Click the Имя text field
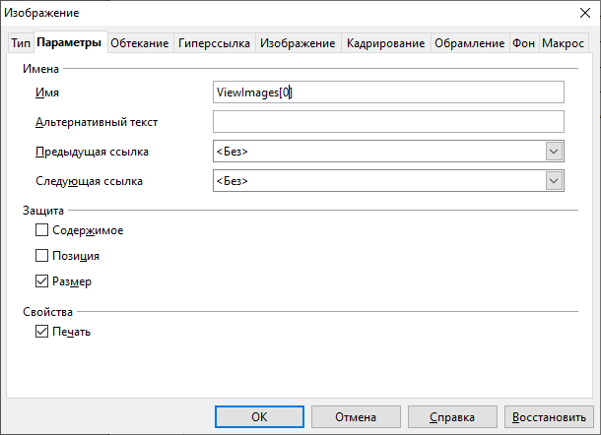This screenshot has width=601, height=435. click(x=387, y=92)
